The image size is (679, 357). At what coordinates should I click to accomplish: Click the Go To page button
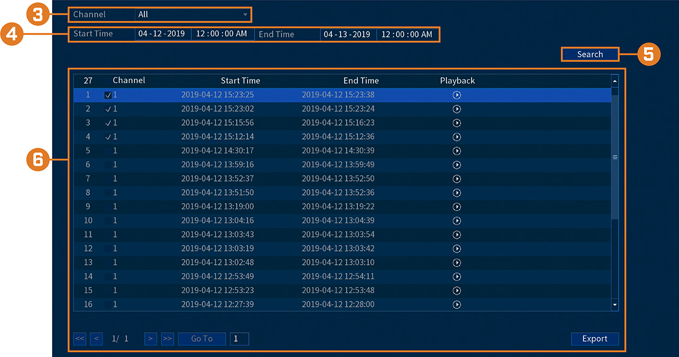(x=201, y=339)
